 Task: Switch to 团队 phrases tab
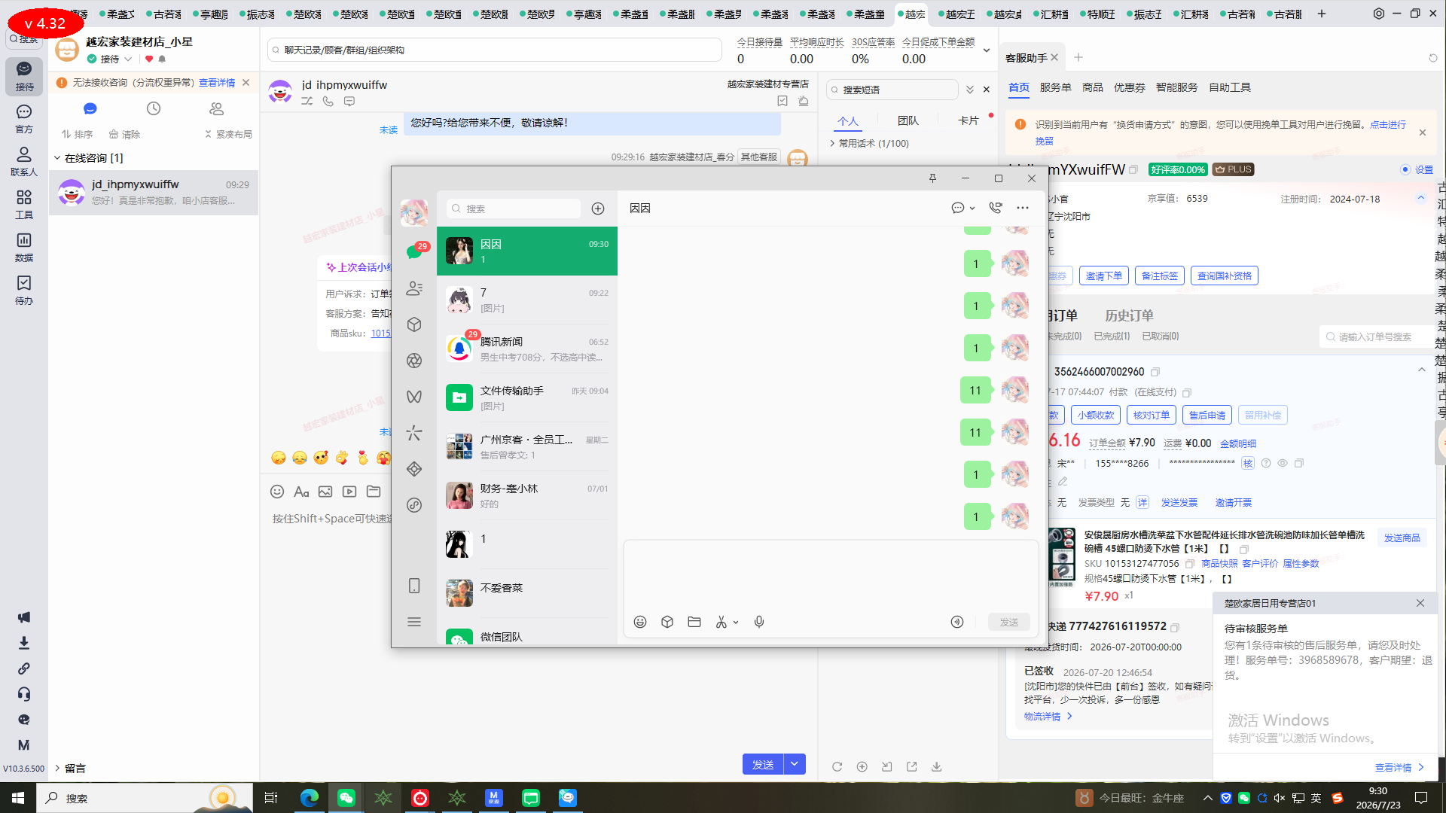908,120
